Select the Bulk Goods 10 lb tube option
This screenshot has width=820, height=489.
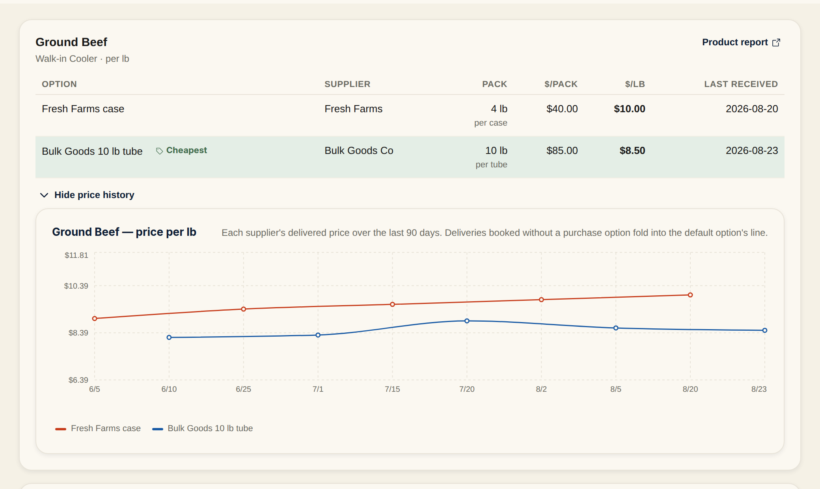[x=92, y=151]
